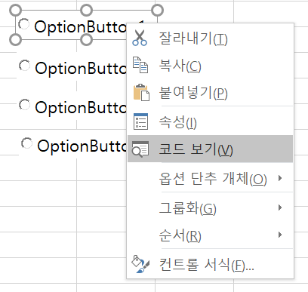Click the Format Control paintbrush icon
The width and height of the screenshot is (308, 292).
point(140,264)
